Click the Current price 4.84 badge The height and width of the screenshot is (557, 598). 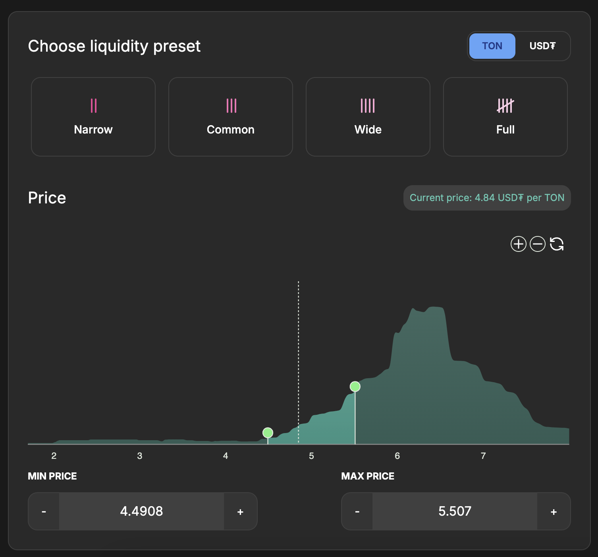point(487,198)
